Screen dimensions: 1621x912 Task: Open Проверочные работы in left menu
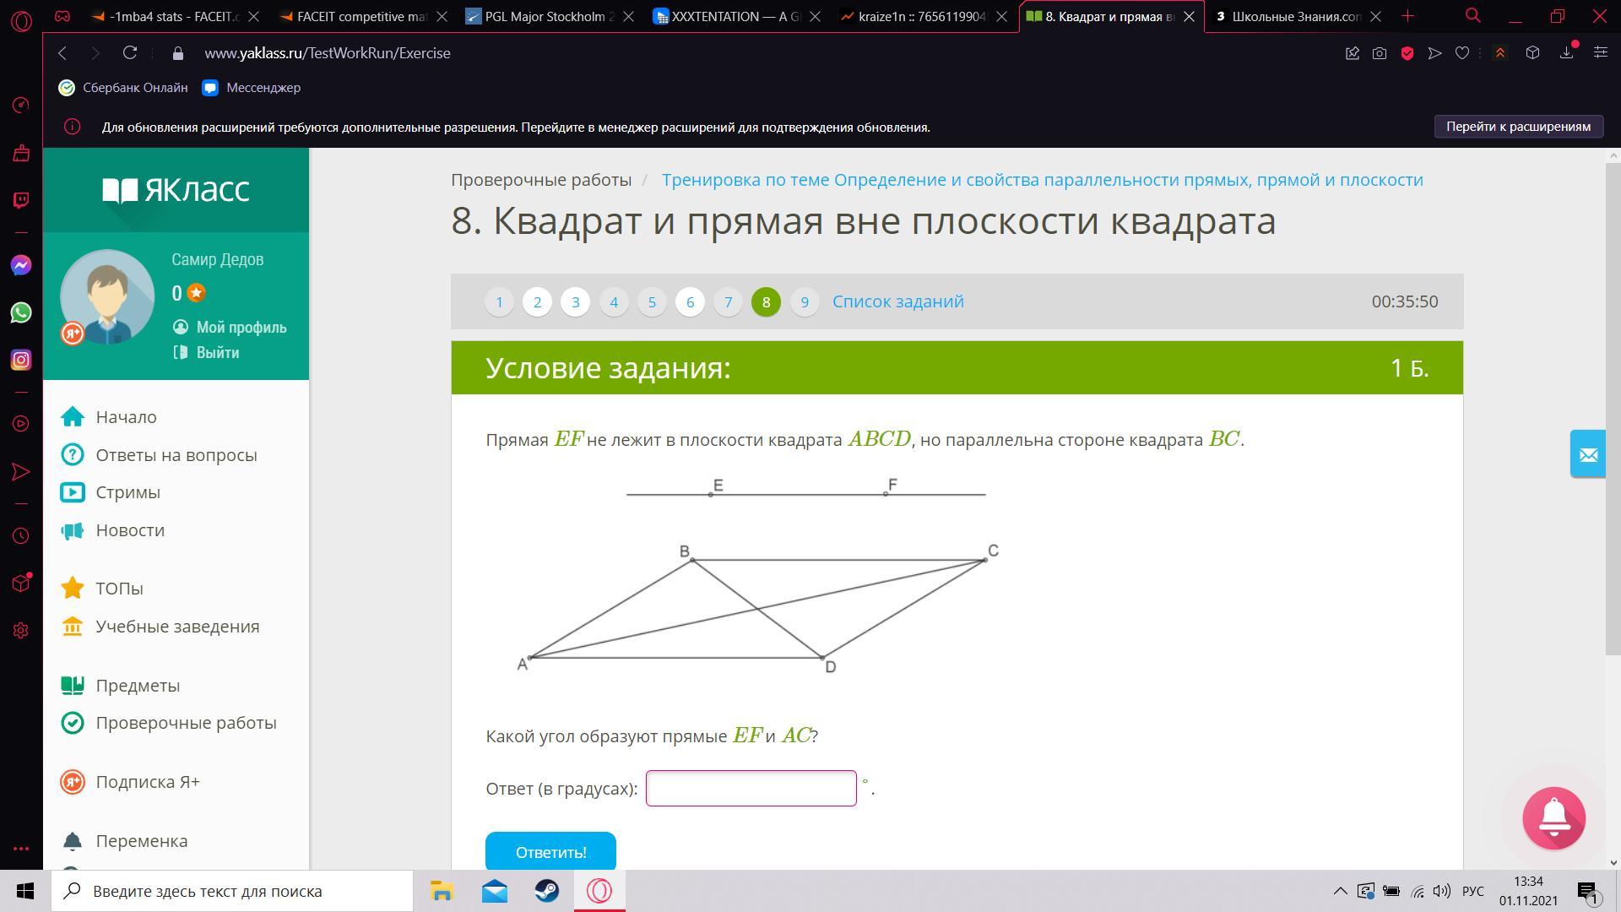(186, 723)
